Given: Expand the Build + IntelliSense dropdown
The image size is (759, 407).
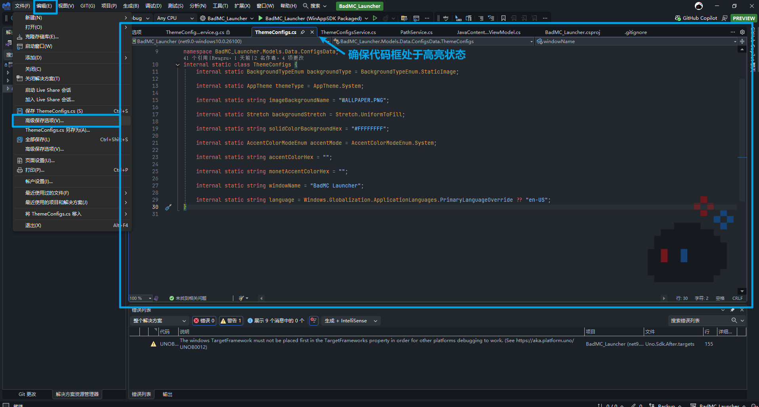Looking at the screenshot, I should click(351, 321).
